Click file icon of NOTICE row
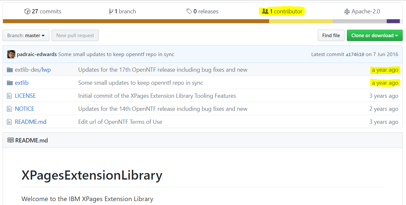Screen dimensions: 406x205 coord(9,109)
